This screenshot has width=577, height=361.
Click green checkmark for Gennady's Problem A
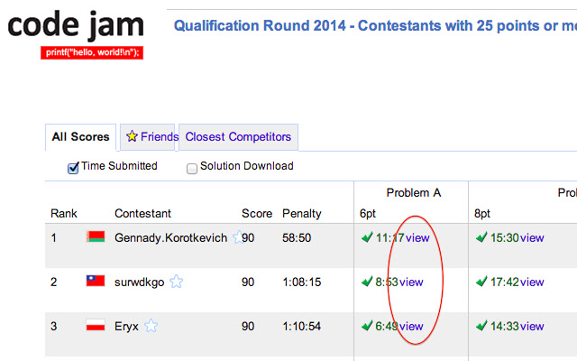[x=366, y=237]
